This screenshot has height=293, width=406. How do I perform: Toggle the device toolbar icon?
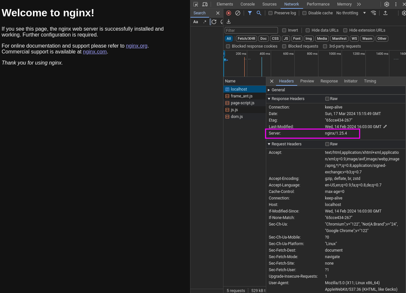click(205, 4)
